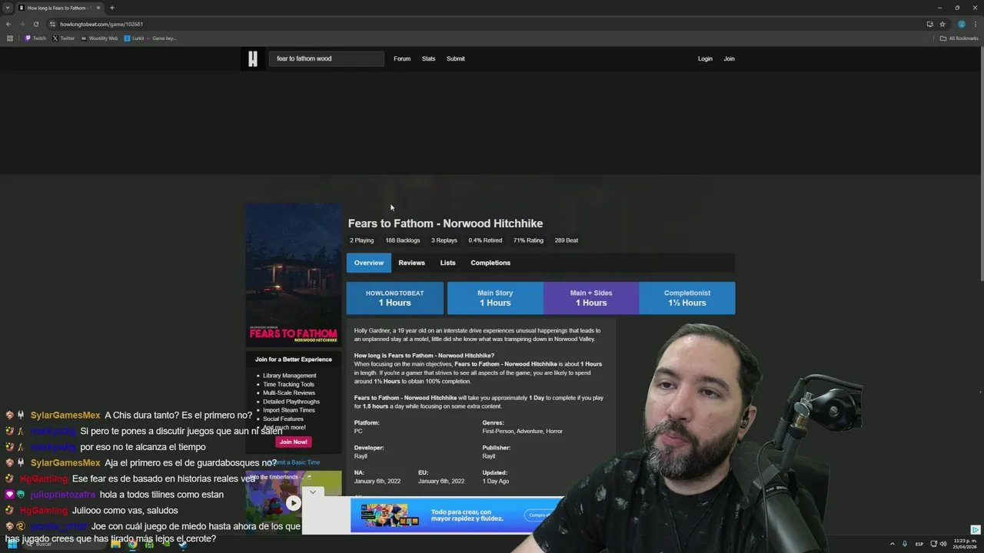Viewport: 984px width, 553px height.
Task: Reload the page
Action: click(35, 24)
